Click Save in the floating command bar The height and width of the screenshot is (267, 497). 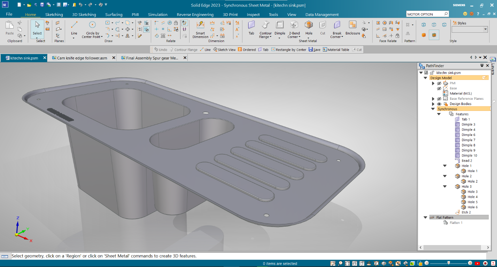click(x=314, y=49)
